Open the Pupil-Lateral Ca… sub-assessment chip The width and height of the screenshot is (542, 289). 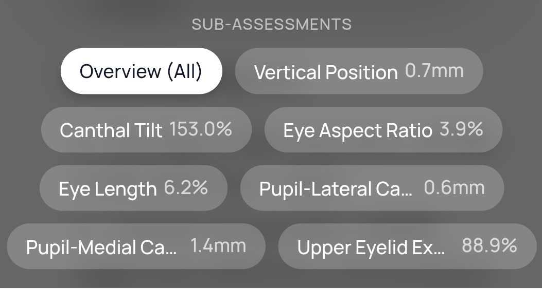tap(335, 188)
